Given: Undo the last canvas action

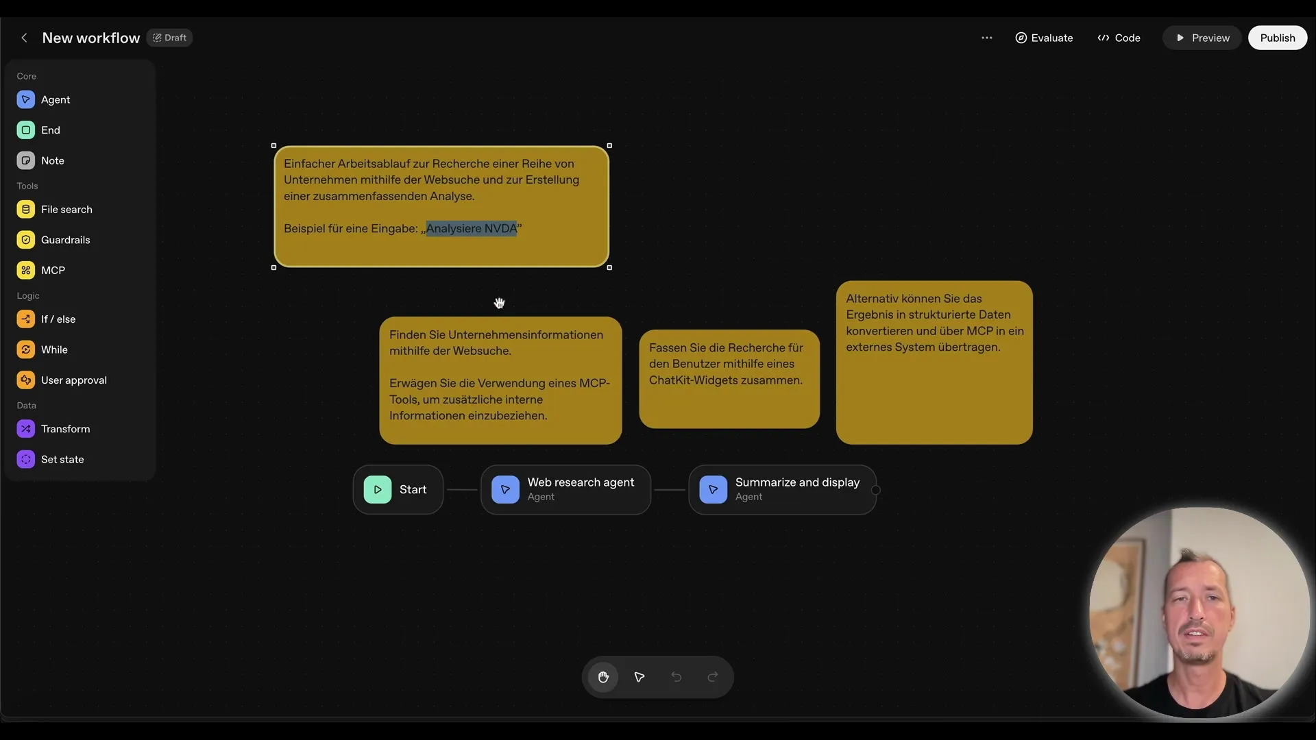Looking at the screenshot, I should (x=676, y=677).
